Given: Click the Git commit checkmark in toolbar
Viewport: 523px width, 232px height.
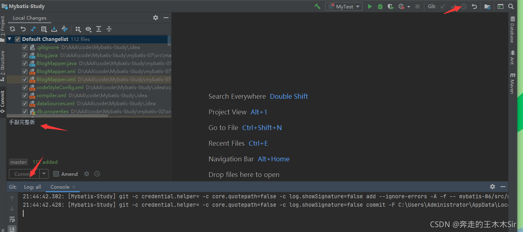Looking at the screenshot, I should point(454,6).
